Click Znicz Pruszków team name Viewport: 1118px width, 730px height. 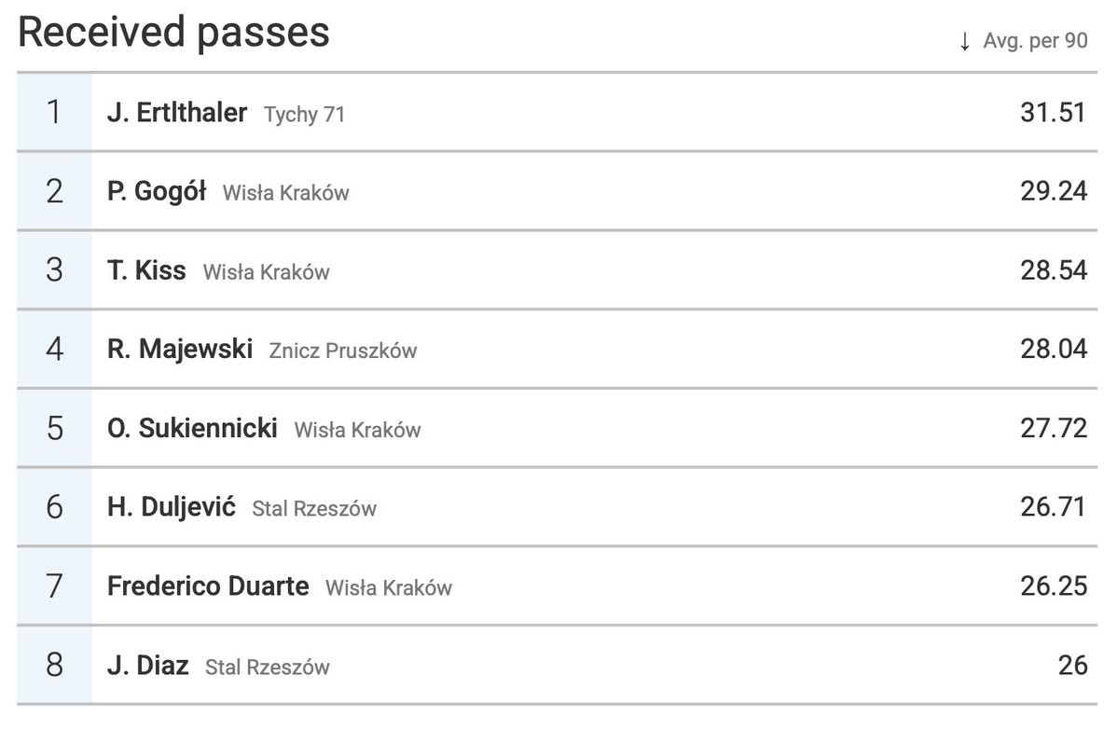click(x=343, y=351)
